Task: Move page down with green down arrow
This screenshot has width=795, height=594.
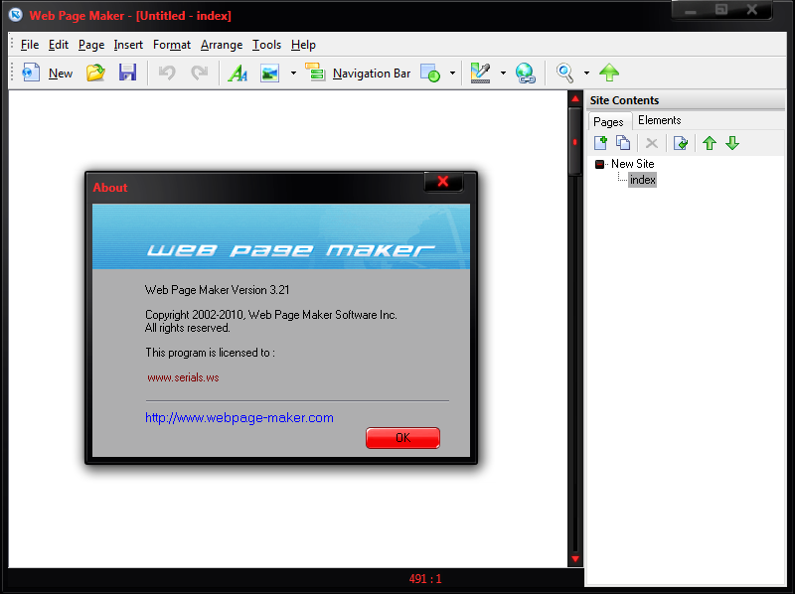Action: [x=732, y=143]
